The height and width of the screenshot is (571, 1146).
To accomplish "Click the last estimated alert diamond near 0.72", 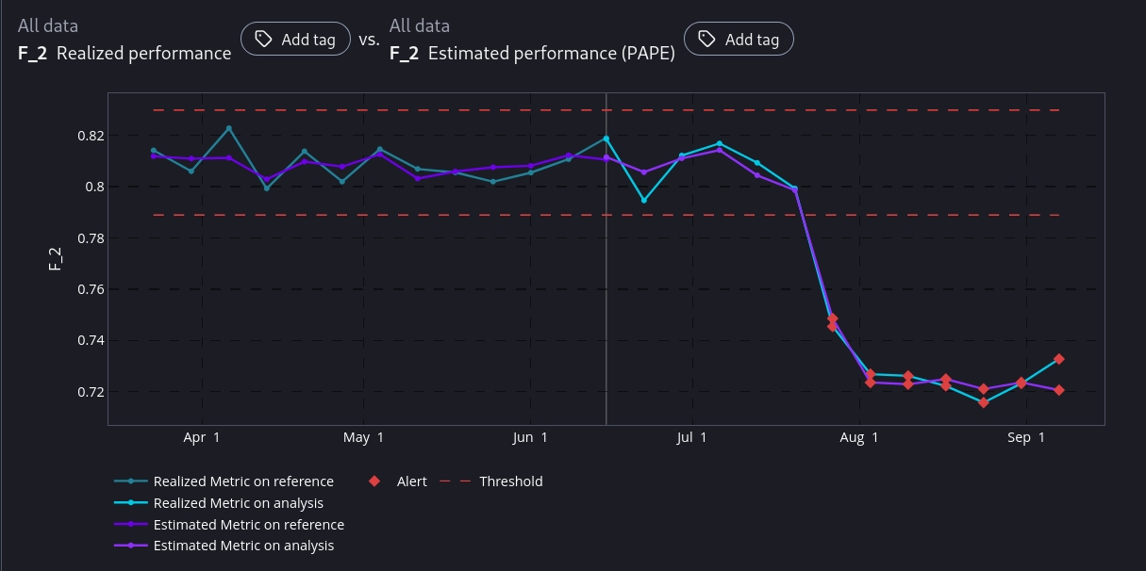I will [x=1059, y=390].
